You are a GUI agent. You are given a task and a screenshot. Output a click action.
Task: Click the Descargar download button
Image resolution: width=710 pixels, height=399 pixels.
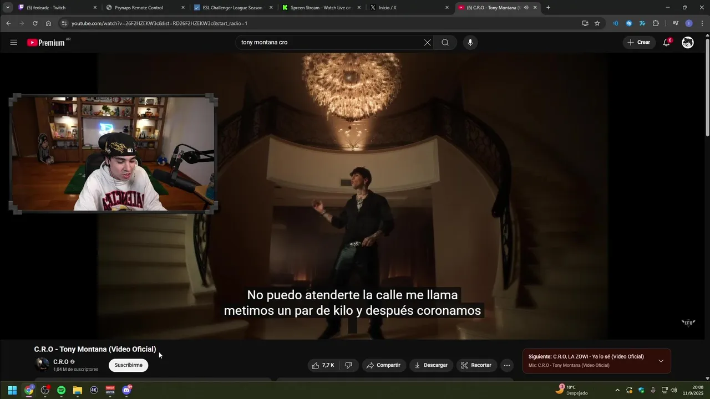click(x=430, y=365)
